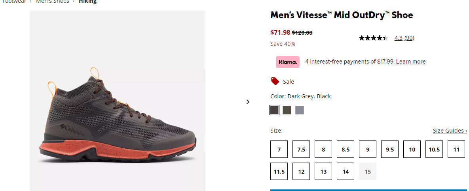
Task: Choose shoe size 12
Action: tap(301, 171)
